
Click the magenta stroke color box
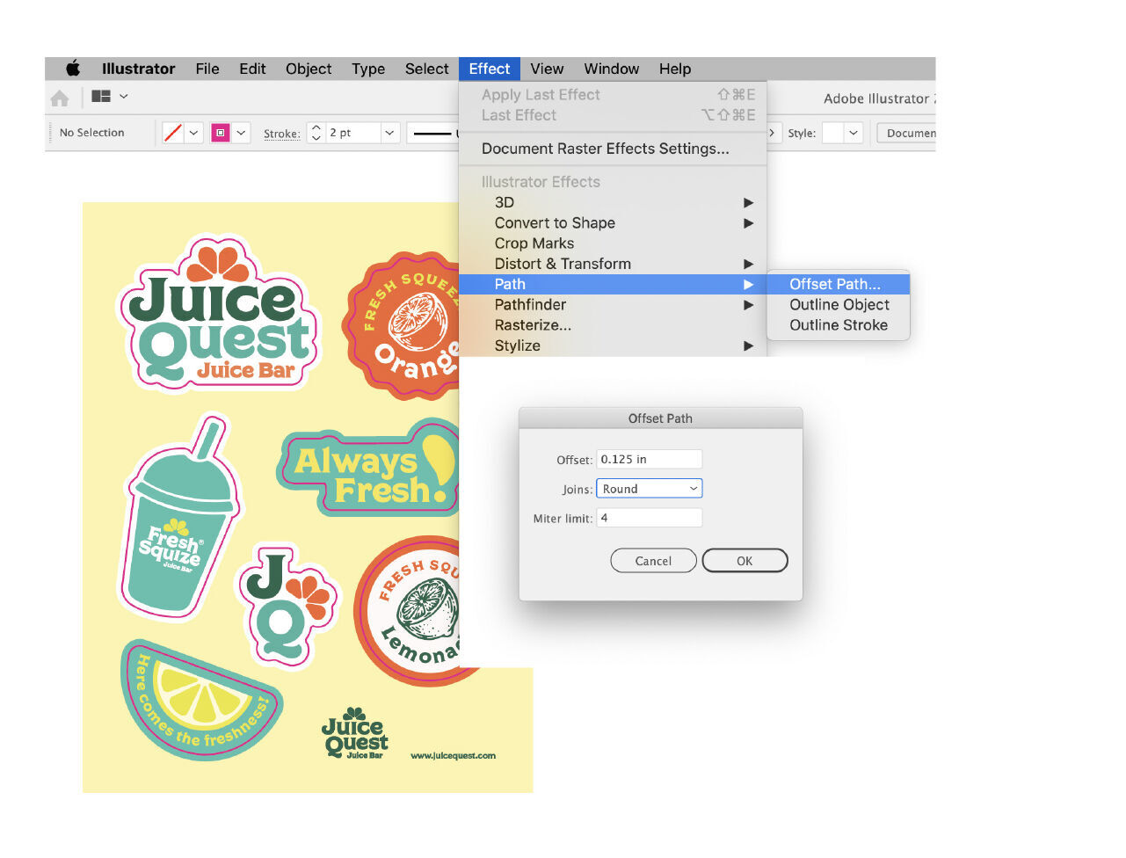221,133
